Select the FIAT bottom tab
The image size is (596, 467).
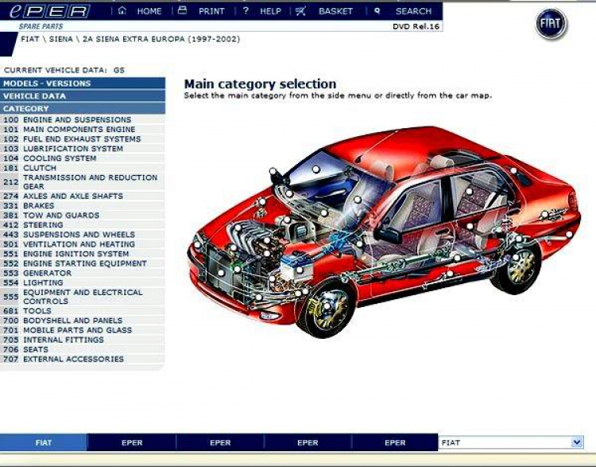click(x=44, y=442)
